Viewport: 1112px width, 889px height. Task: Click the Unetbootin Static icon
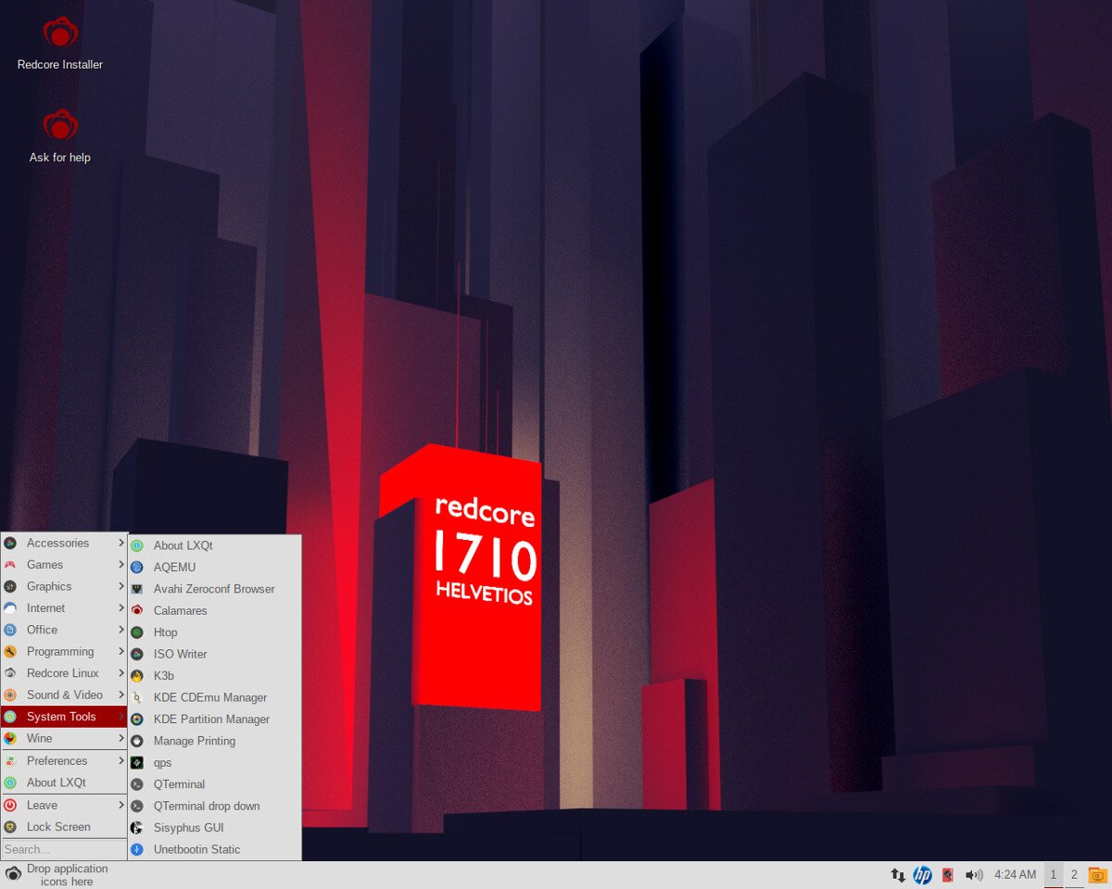137,849
